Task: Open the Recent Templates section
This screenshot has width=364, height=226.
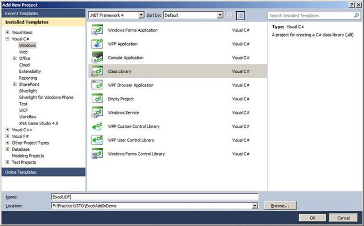Action: click(43, 13)
